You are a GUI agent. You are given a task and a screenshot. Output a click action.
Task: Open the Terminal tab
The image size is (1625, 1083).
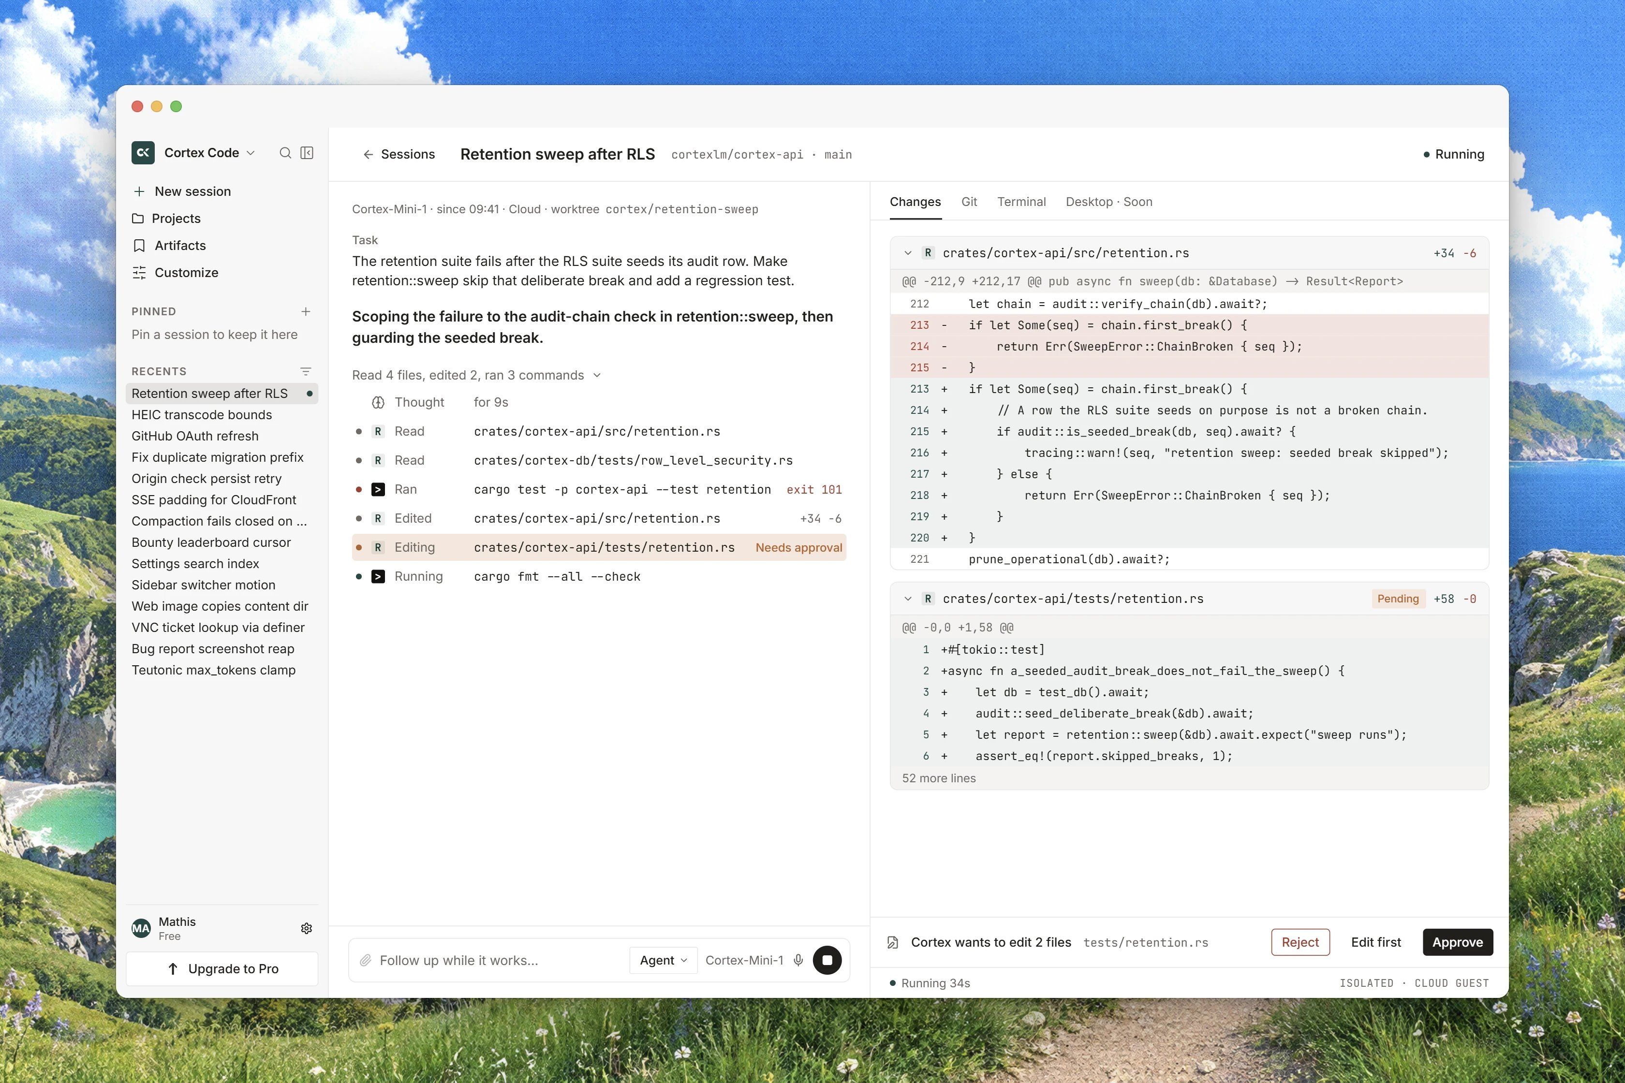[1021, 202]
